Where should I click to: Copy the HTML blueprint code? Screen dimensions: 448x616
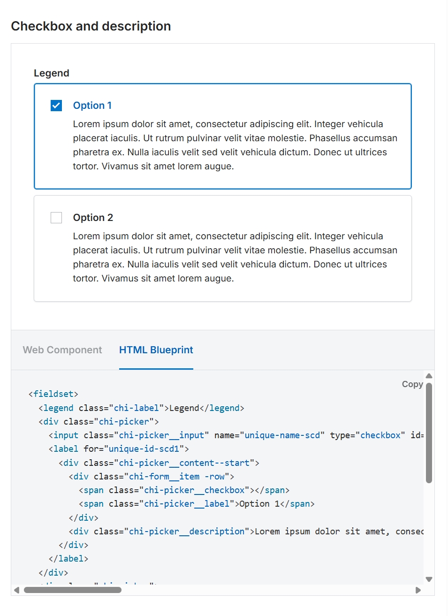412,384
